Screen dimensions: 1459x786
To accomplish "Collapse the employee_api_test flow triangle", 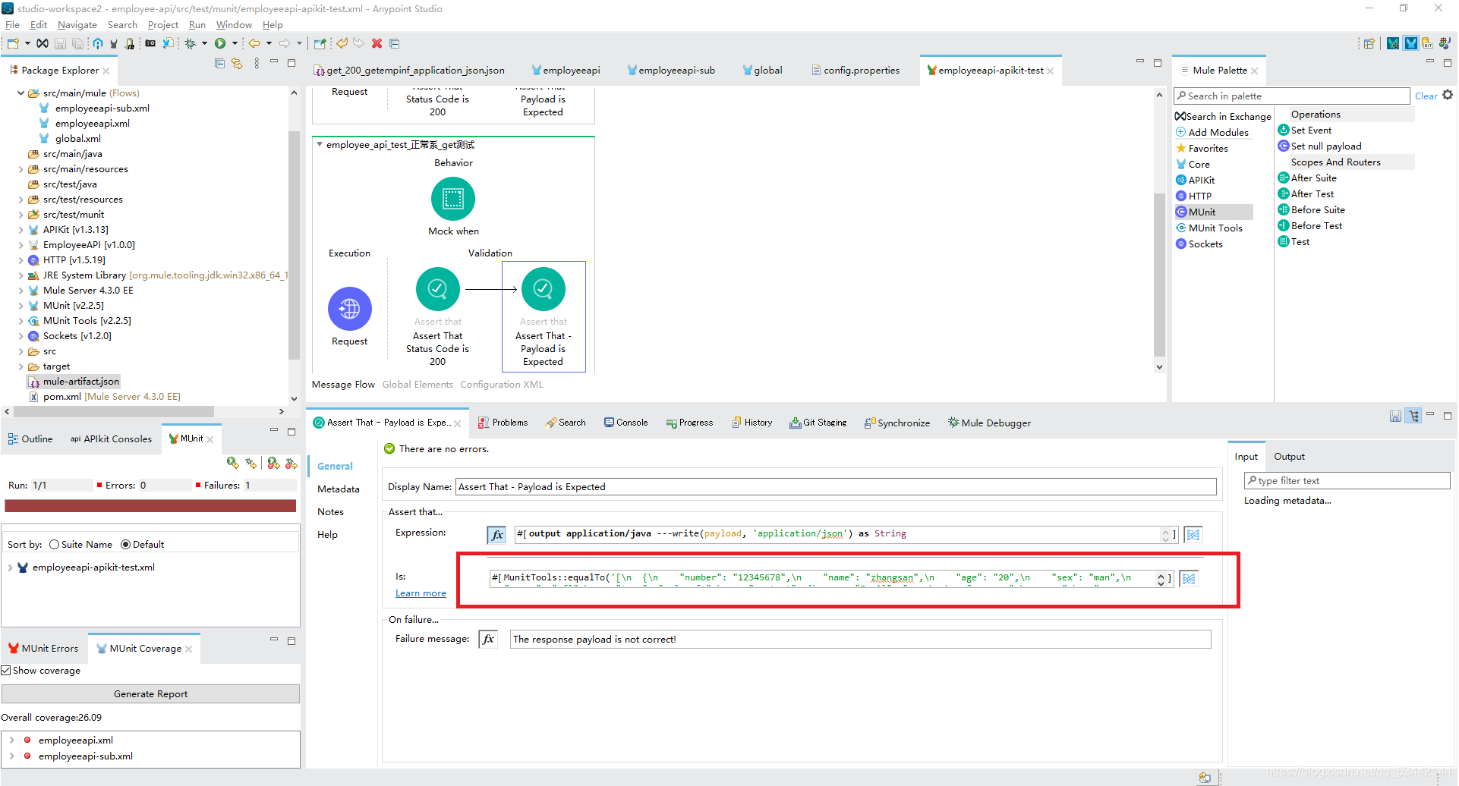I will pyautogui.click(x=320, y=145).
